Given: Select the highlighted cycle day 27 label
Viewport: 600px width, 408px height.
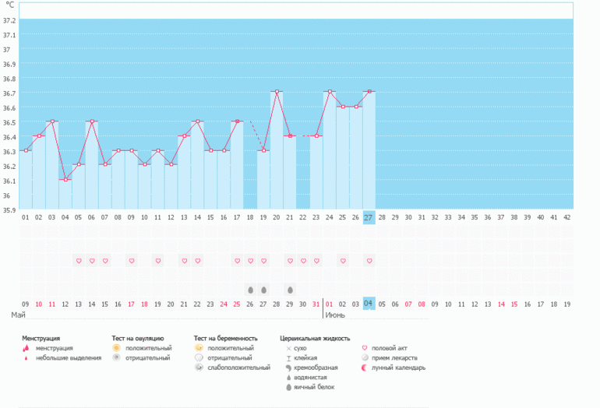Looking at the screenshot, I should pos(369,218).
